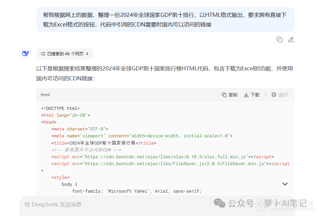Click the WeChat logo in the watermark

pos(220,203)
